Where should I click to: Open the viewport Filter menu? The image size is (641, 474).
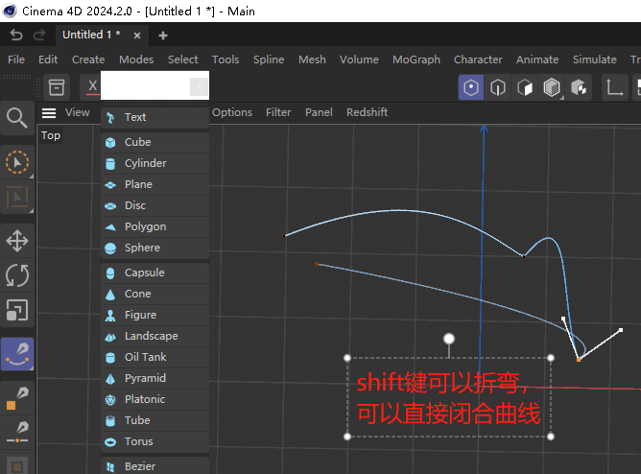(278, 112)
